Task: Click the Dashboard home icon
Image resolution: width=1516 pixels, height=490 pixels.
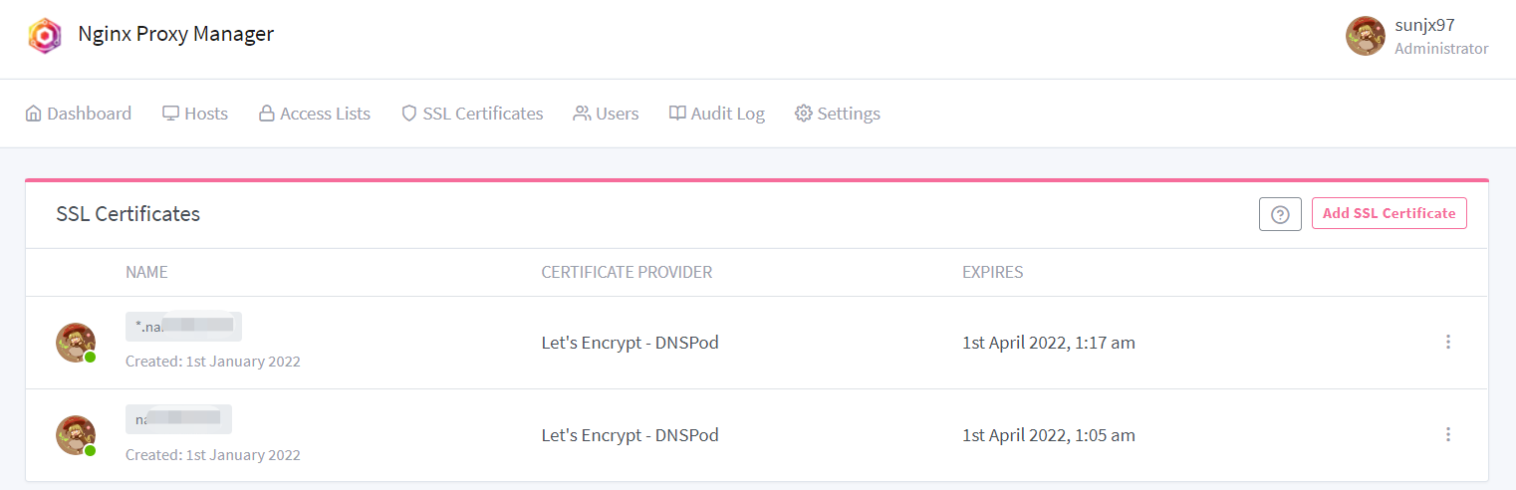Action: click(x=34, y=113)
